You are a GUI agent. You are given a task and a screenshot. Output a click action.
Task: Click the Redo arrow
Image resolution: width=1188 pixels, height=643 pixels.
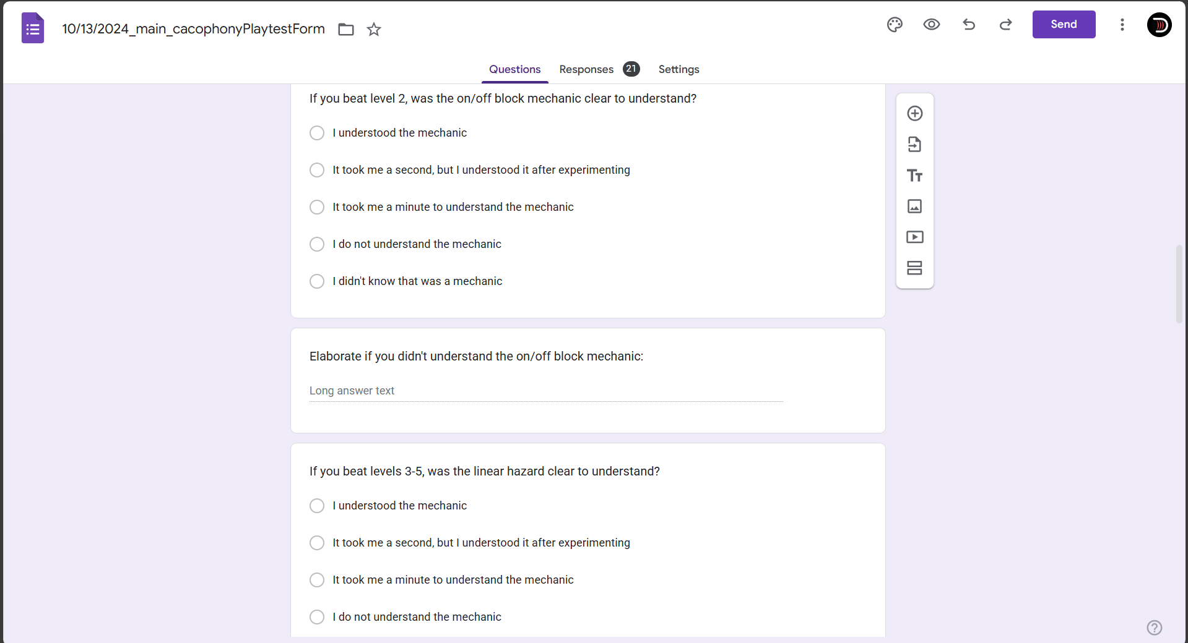(1005, 25)
